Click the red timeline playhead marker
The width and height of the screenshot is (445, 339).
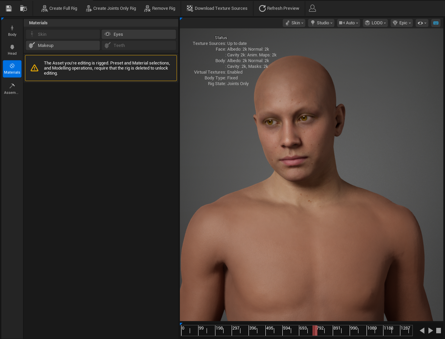tap(315, 331)
